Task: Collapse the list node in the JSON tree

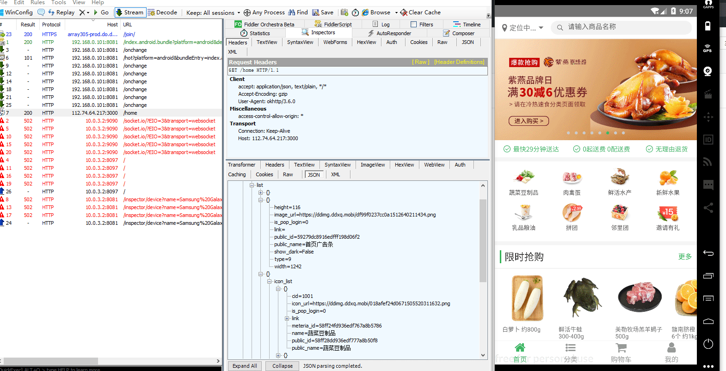Action: (252, 185)
